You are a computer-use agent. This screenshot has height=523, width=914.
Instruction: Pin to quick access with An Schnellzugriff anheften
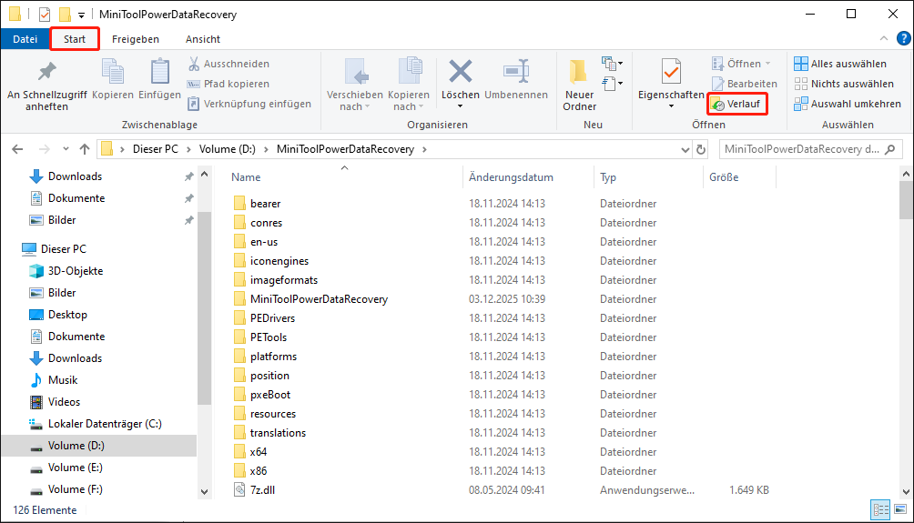[46, 84]
